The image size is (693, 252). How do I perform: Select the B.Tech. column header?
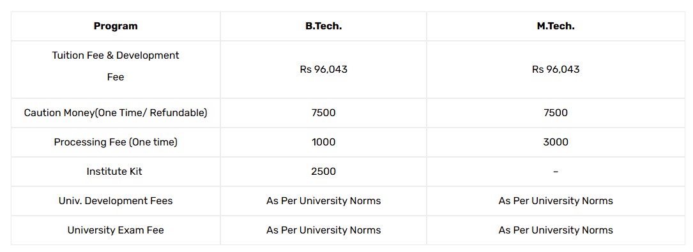(x=324, y=26)
